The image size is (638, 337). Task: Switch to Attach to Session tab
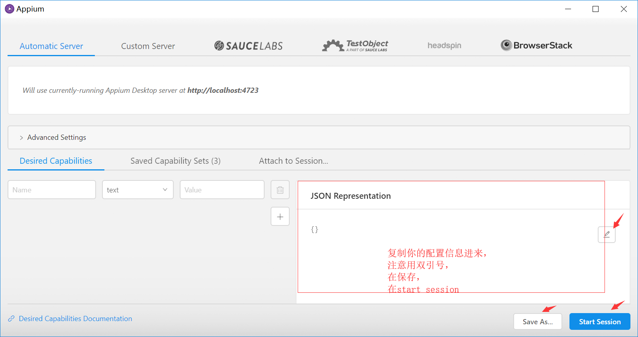pos(293,161)
